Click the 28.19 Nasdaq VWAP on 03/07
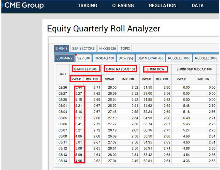The image size is (220, 170). tap(112, 130)
